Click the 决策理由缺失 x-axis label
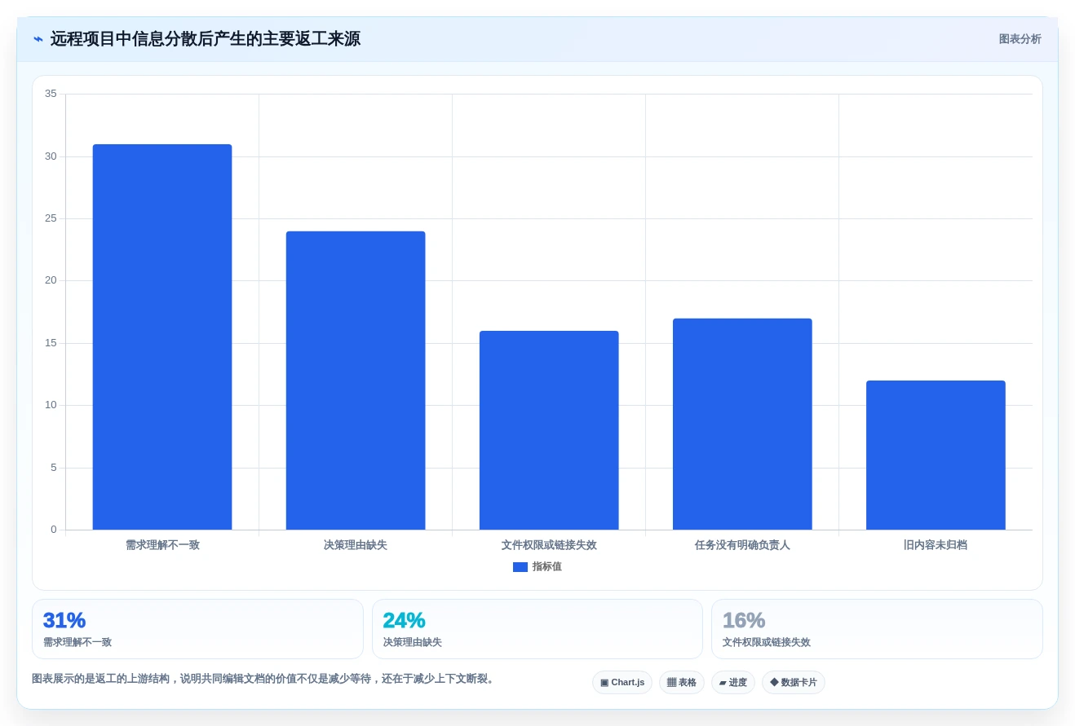 point(356,545)
